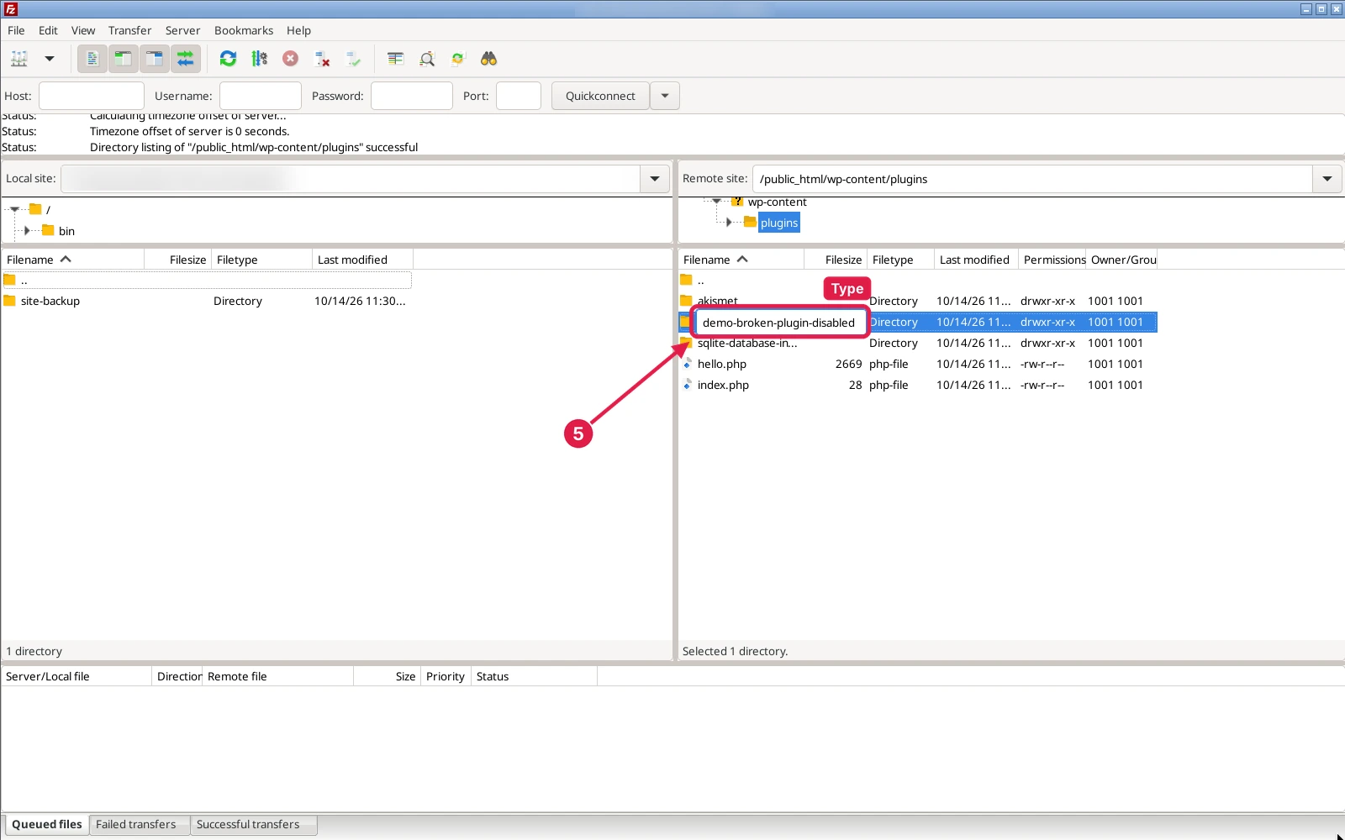
Task: Expand Remote site path dropdown
Action: coord(1327,179)
